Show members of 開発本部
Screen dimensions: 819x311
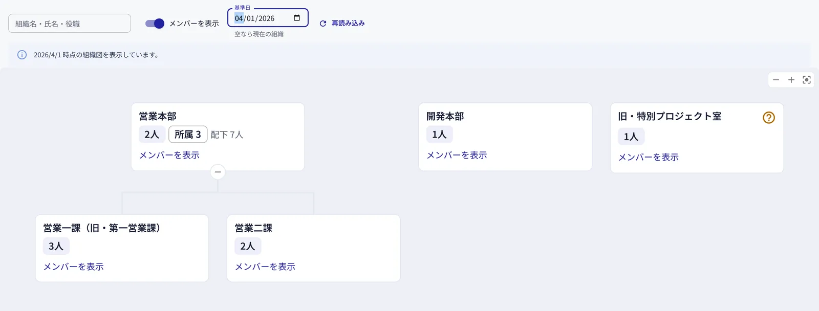(x=457, y=155)
